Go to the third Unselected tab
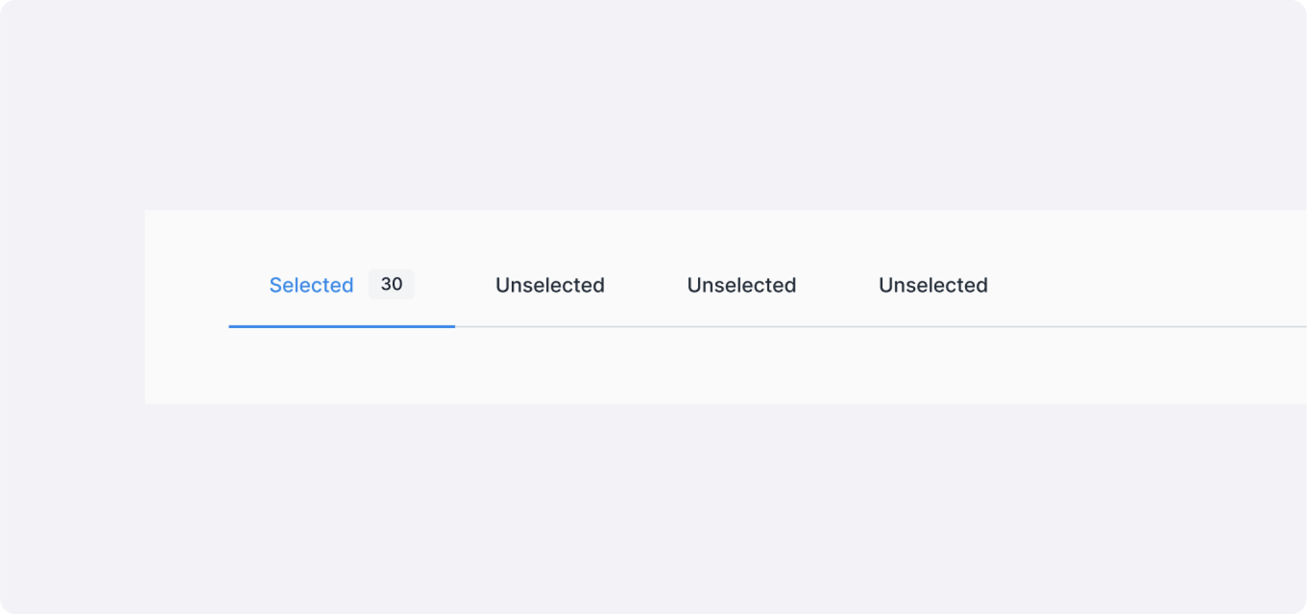This screenshot has height=614, width=1307. tap(932, 285)
